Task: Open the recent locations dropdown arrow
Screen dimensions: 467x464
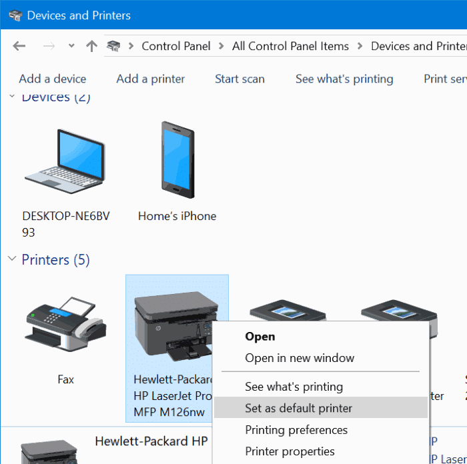Action: tap(71, 46)
